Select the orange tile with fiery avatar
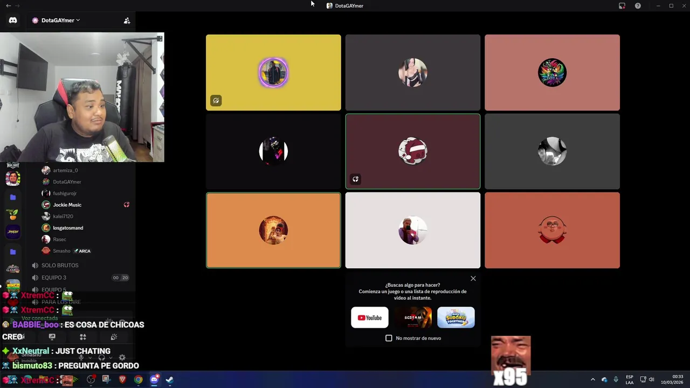The height and width of the screenshot is (388, 690). 273,230
